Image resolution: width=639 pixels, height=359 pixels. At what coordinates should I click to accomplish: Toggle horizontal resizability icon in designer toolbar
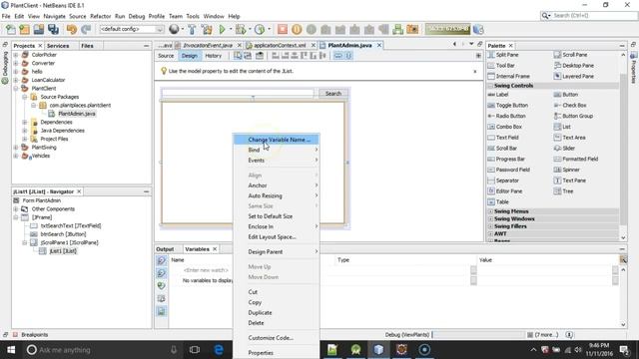point(338,56)
